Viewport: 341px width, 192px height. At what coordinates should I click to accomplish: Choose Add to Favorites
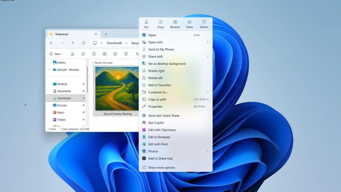coord(176,85)
